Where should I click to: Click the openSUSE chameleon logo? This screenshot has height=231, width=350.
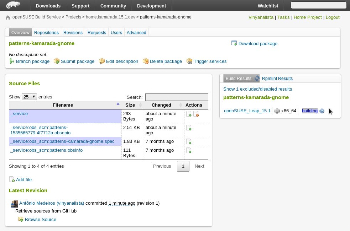pos(13,5)
